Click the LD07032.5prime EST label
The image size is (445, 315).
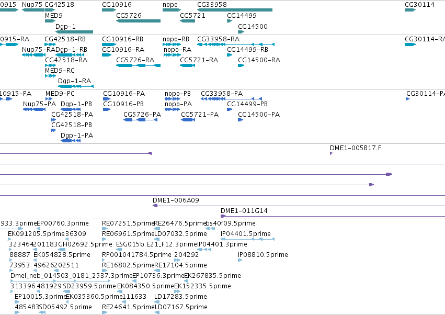click(x=180, y=234)
